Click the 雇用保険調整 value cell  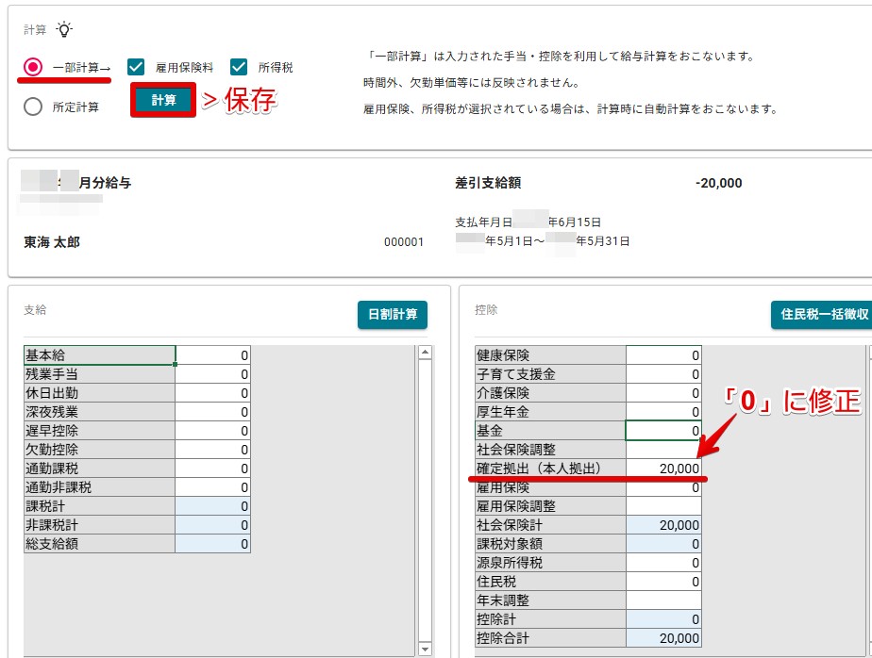[x=664, y=506]
